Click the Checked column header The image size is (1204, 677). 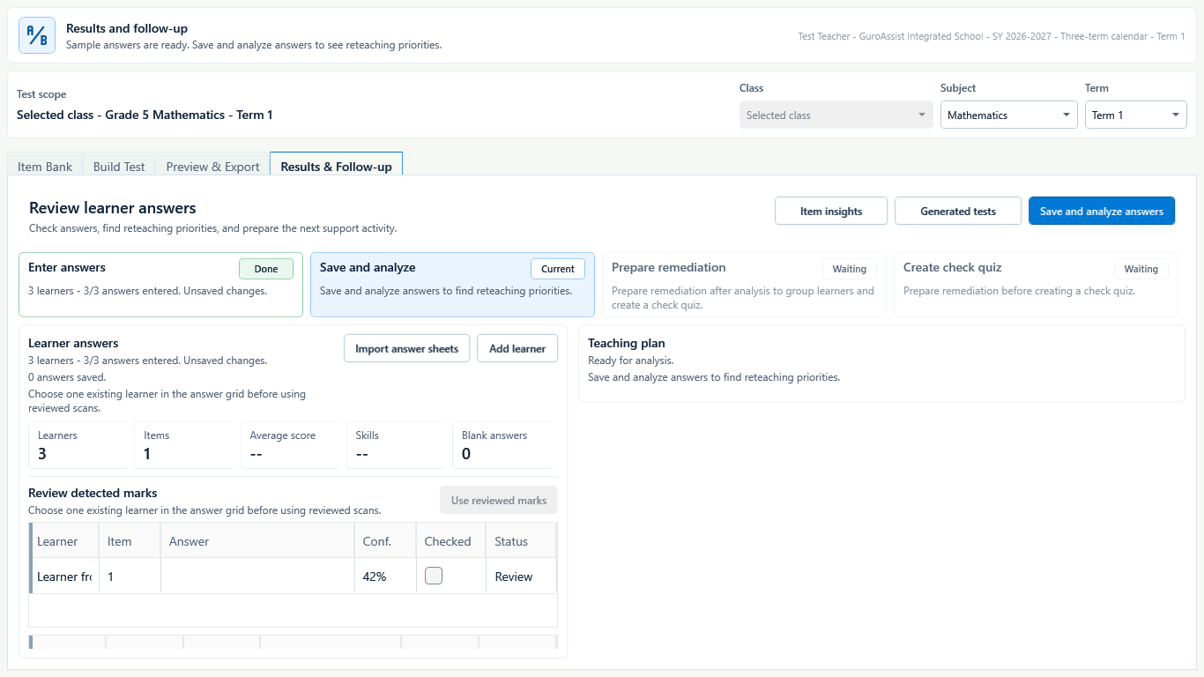(x=450, y=541)
